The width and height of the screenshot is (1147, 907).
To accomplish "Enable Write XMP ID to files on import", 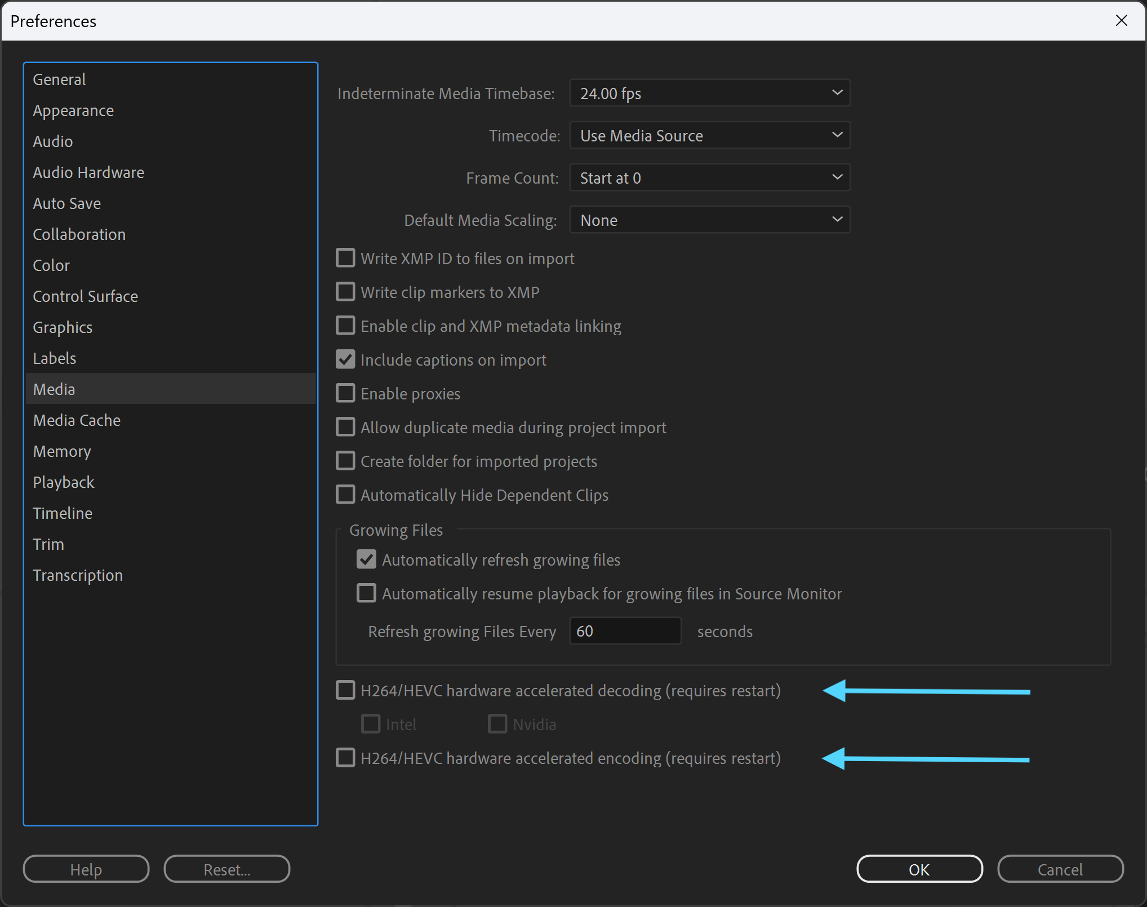I will [346, 258].
